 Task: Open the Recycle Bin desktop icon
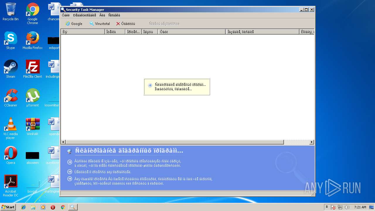pyautogui.click(x=11, y=12)
